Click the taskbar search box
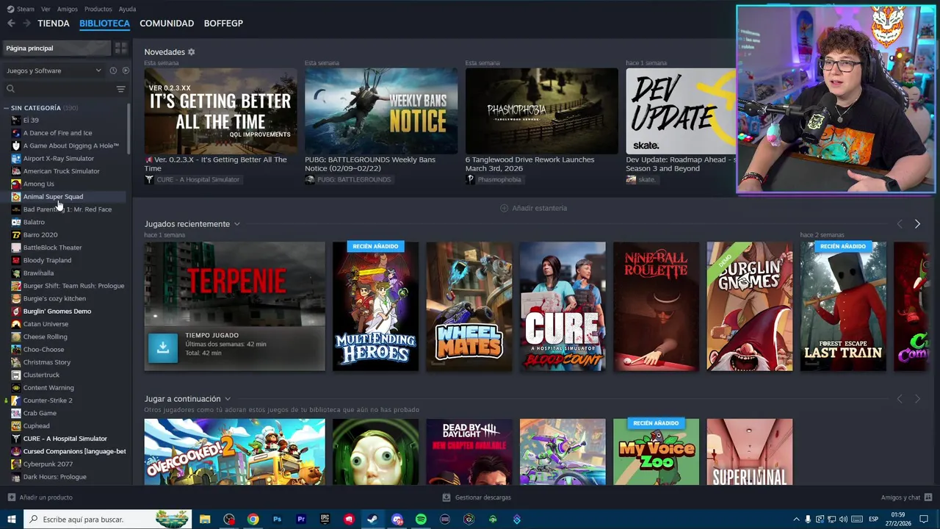Screen dimensions: 940x529 (108, 519)
